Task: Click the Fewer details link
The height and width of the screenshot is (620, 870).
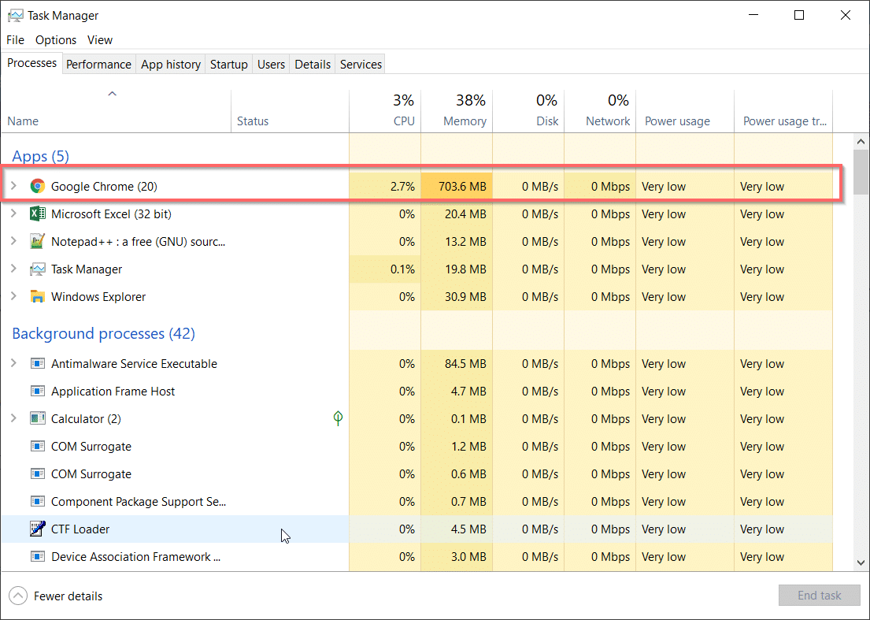Action: click(68, 596)
